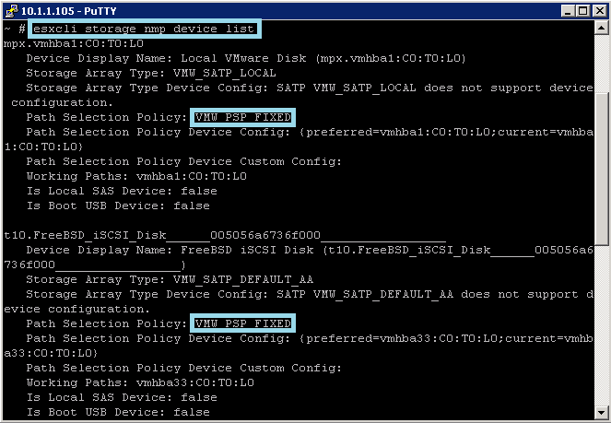Click the highlighted esxcli storage nmp device list command

click(144, 29)
